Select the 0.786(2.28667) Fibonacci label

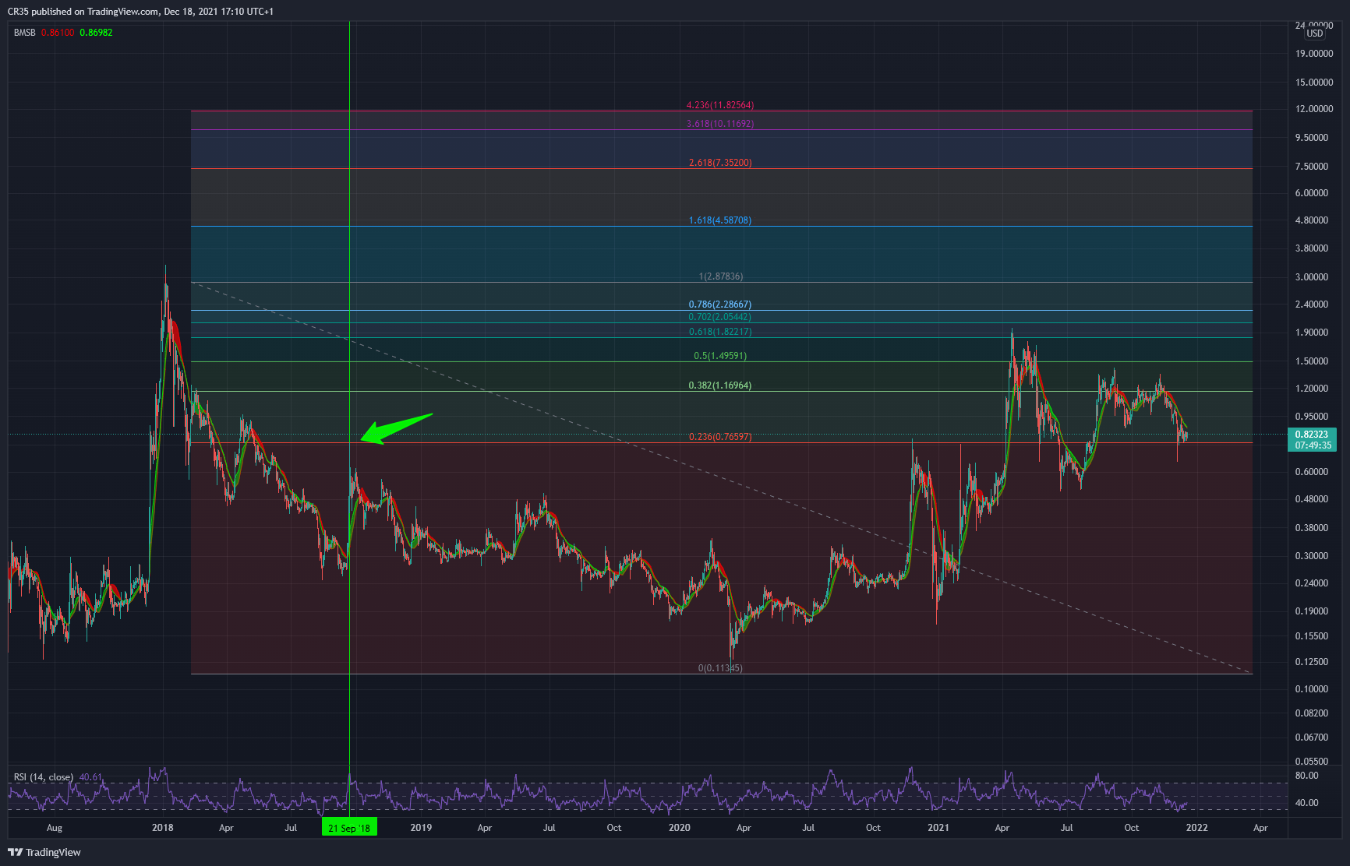[x=720, y=305]
